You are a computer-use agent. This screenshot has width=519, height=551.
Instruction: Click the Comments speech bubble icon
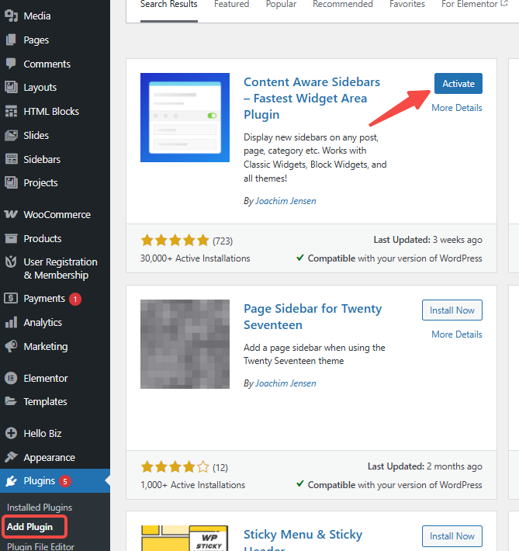[11, 64]
